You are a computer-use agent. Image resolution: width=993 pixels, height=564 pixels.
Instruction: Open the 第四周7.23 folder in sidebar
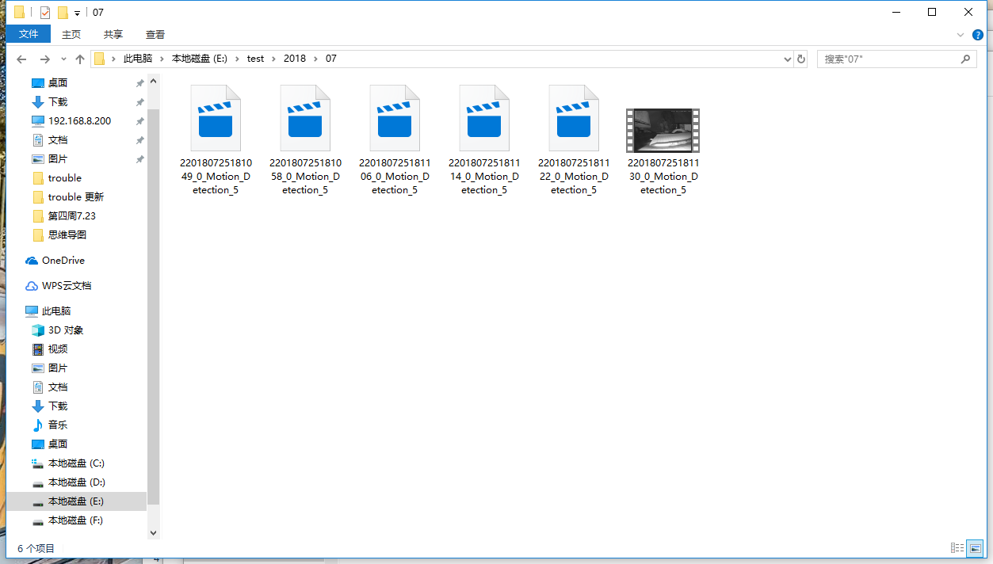click(72, 215)
